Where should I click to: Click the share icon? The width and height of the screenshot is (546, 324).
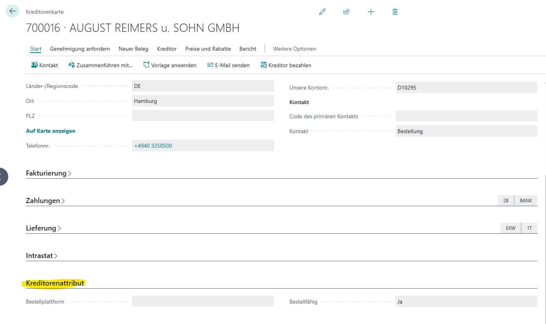click(346, 12)
